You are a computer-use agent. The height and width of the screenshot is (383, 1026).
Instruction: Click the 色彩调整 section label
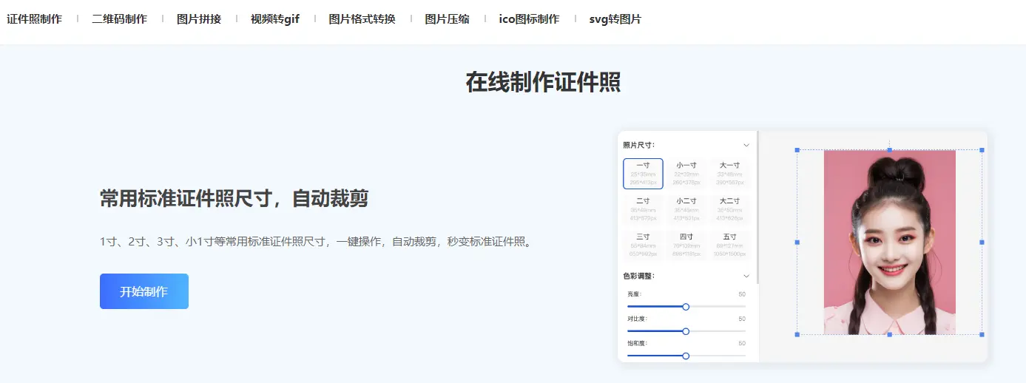[x=638, y=276]
